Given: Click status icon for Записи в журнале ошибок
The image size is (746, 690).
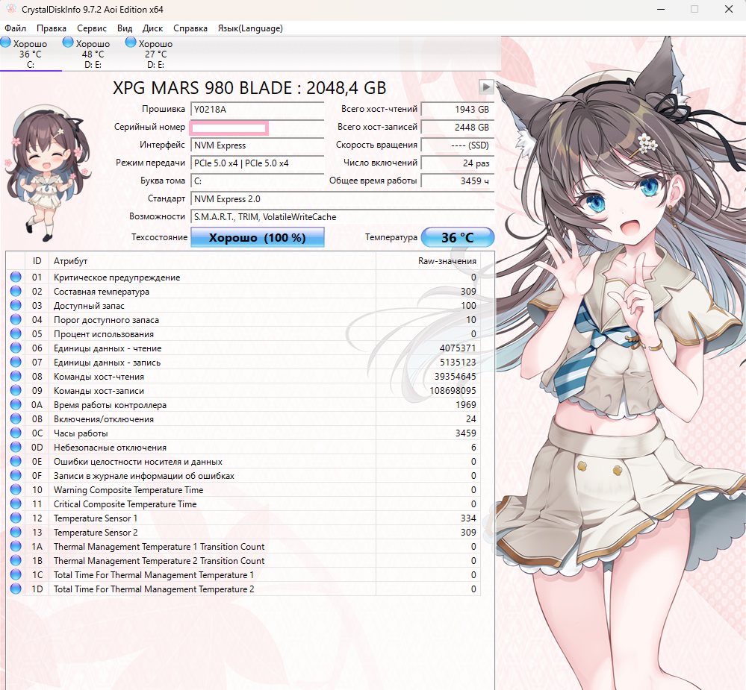Looking at the screenshot, I should point(16,476).
